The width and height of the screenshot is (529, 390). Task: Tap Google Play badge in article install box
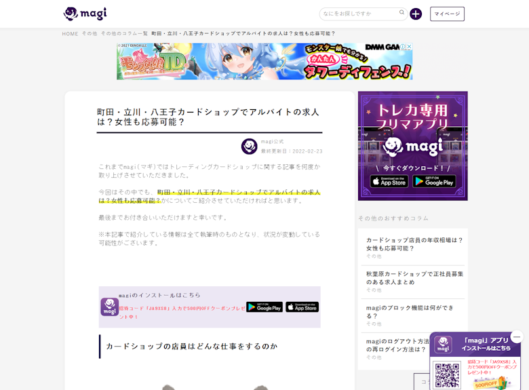pyautogui.click(x=264, y=307)
